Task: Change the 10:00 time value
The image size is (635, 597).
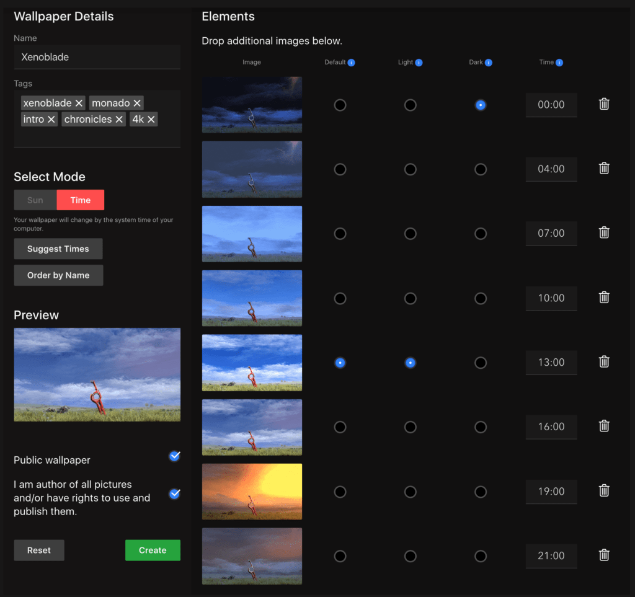Action: pyautogui.click(x=551, y=298)
